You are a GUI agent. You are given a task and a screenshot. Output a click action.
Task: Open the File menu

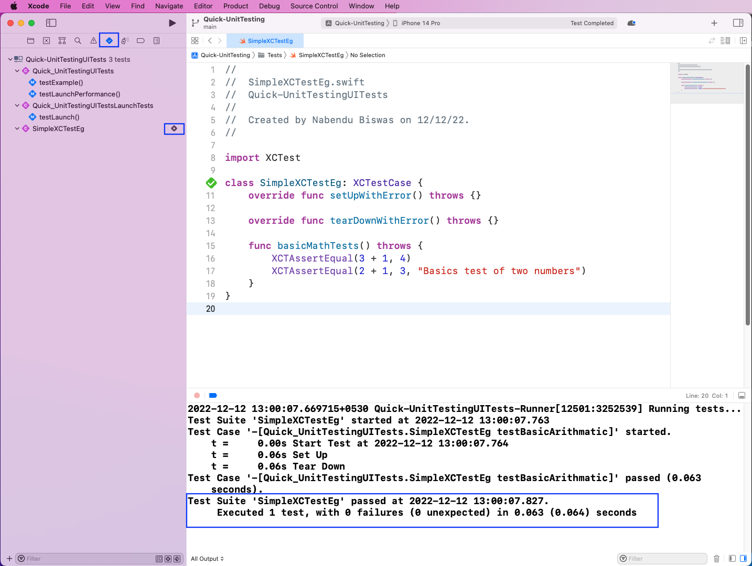(66, 6)
